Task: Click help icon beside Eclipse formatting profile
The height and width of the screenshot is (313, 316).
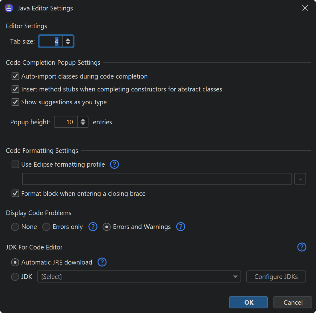Action: tap(114, 164)
